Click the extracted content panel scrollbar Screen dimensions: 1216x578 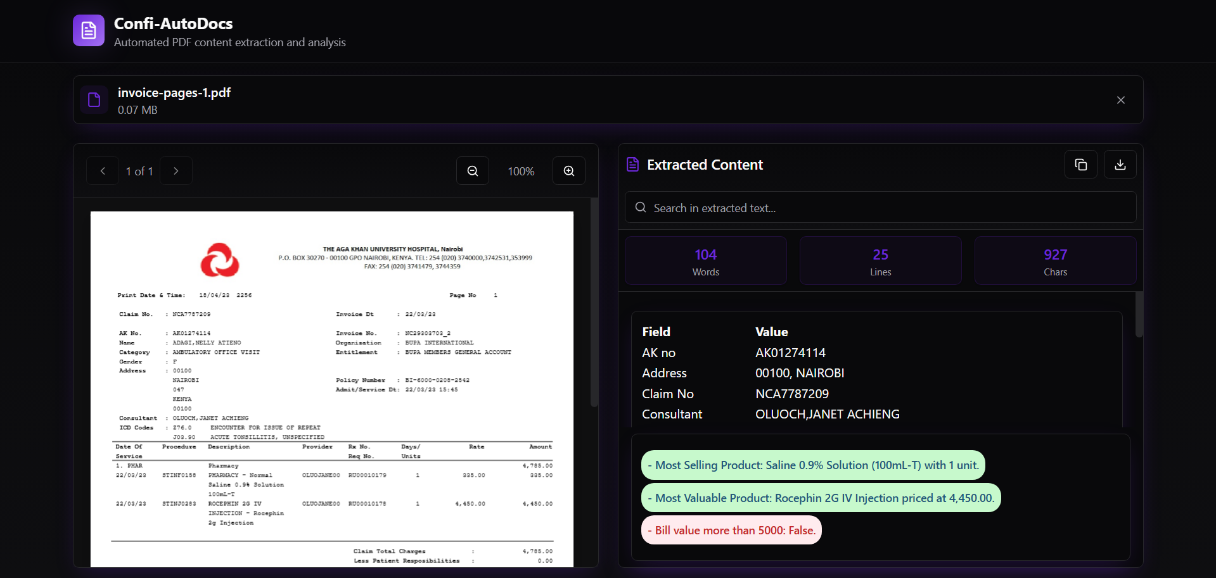tap(1139, 315)
